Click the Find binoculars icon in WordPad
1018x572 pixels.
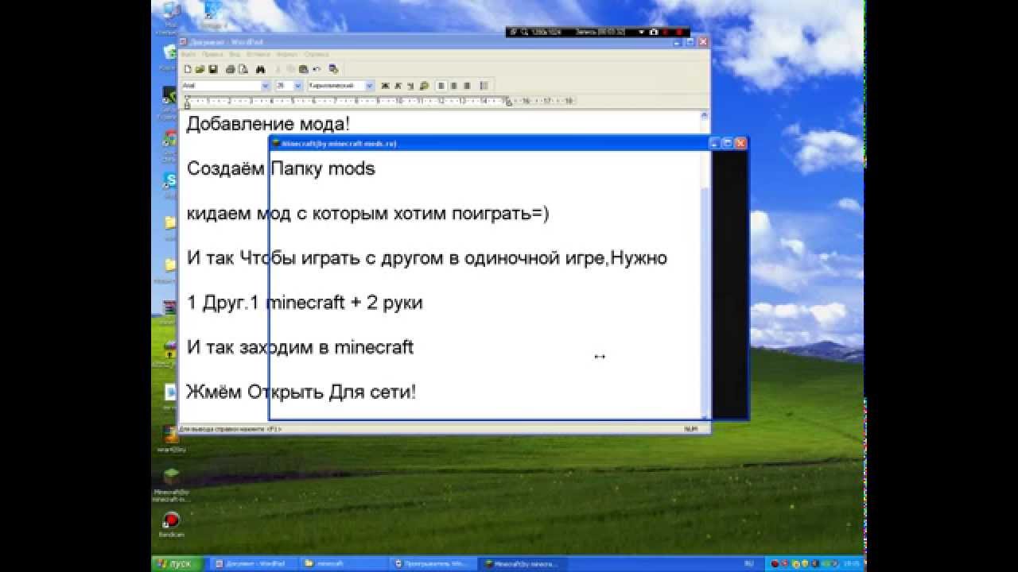click(260, 69)
